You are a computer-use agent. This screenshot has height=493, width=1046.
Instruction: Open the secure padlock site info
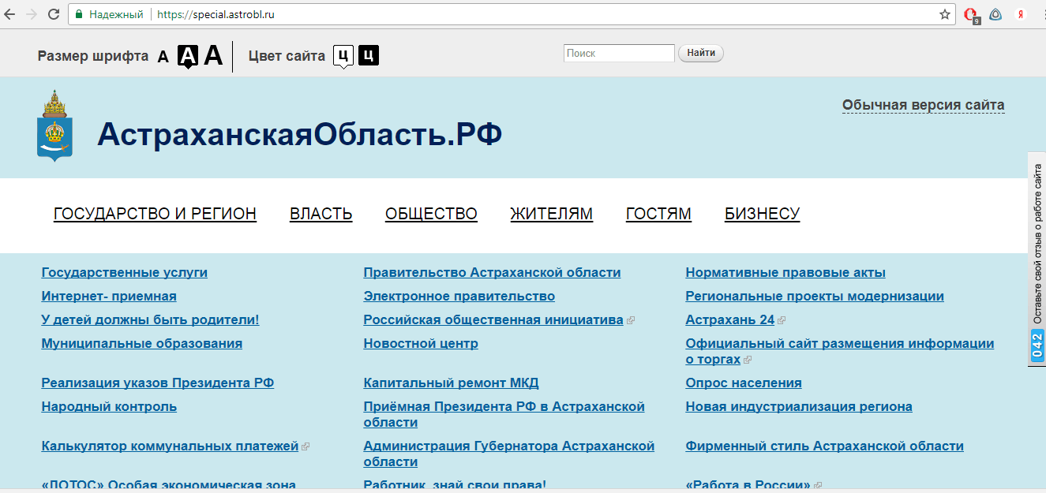[79, 14]
